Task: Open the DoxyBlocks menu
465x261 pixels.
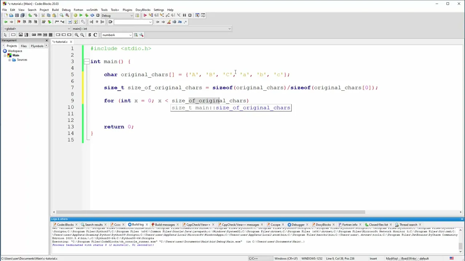Action: [143, 10]
